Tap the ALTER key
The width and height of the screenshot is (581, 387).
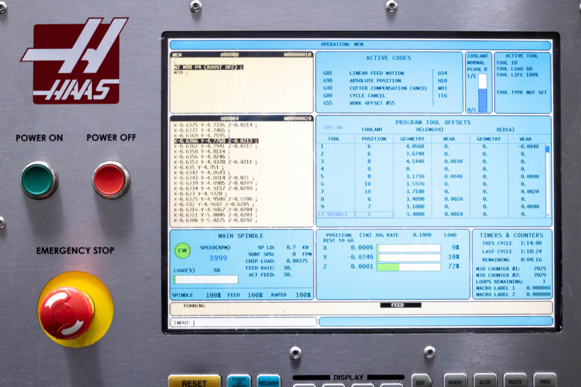coord(485,381)
